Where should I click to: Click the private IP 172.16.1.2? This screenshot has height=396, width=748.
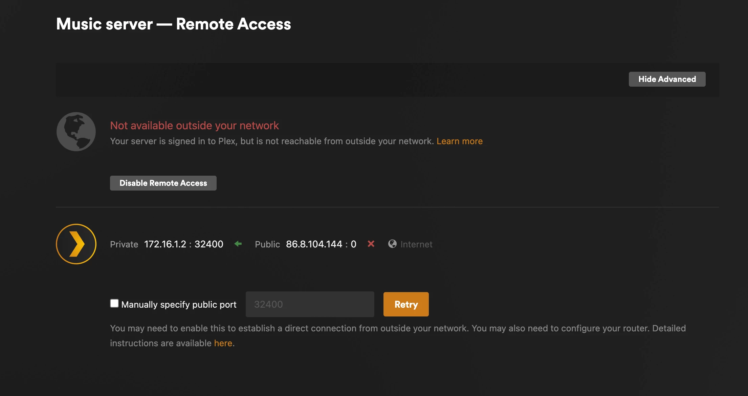[165, 244]
